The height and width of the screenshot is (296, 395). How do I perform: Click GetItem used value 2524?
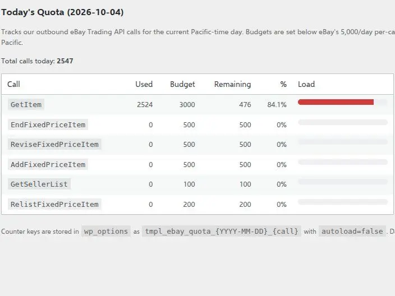point(145,105)
